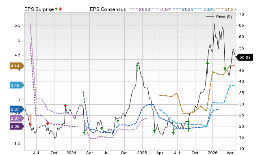Click the brown 4.14 EPS value badge
The image size is (260, 155).
tap(17, 66)
